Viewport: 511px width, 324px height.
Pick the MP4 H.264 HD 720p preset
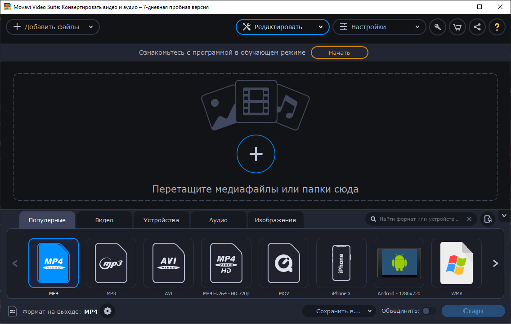226,263
